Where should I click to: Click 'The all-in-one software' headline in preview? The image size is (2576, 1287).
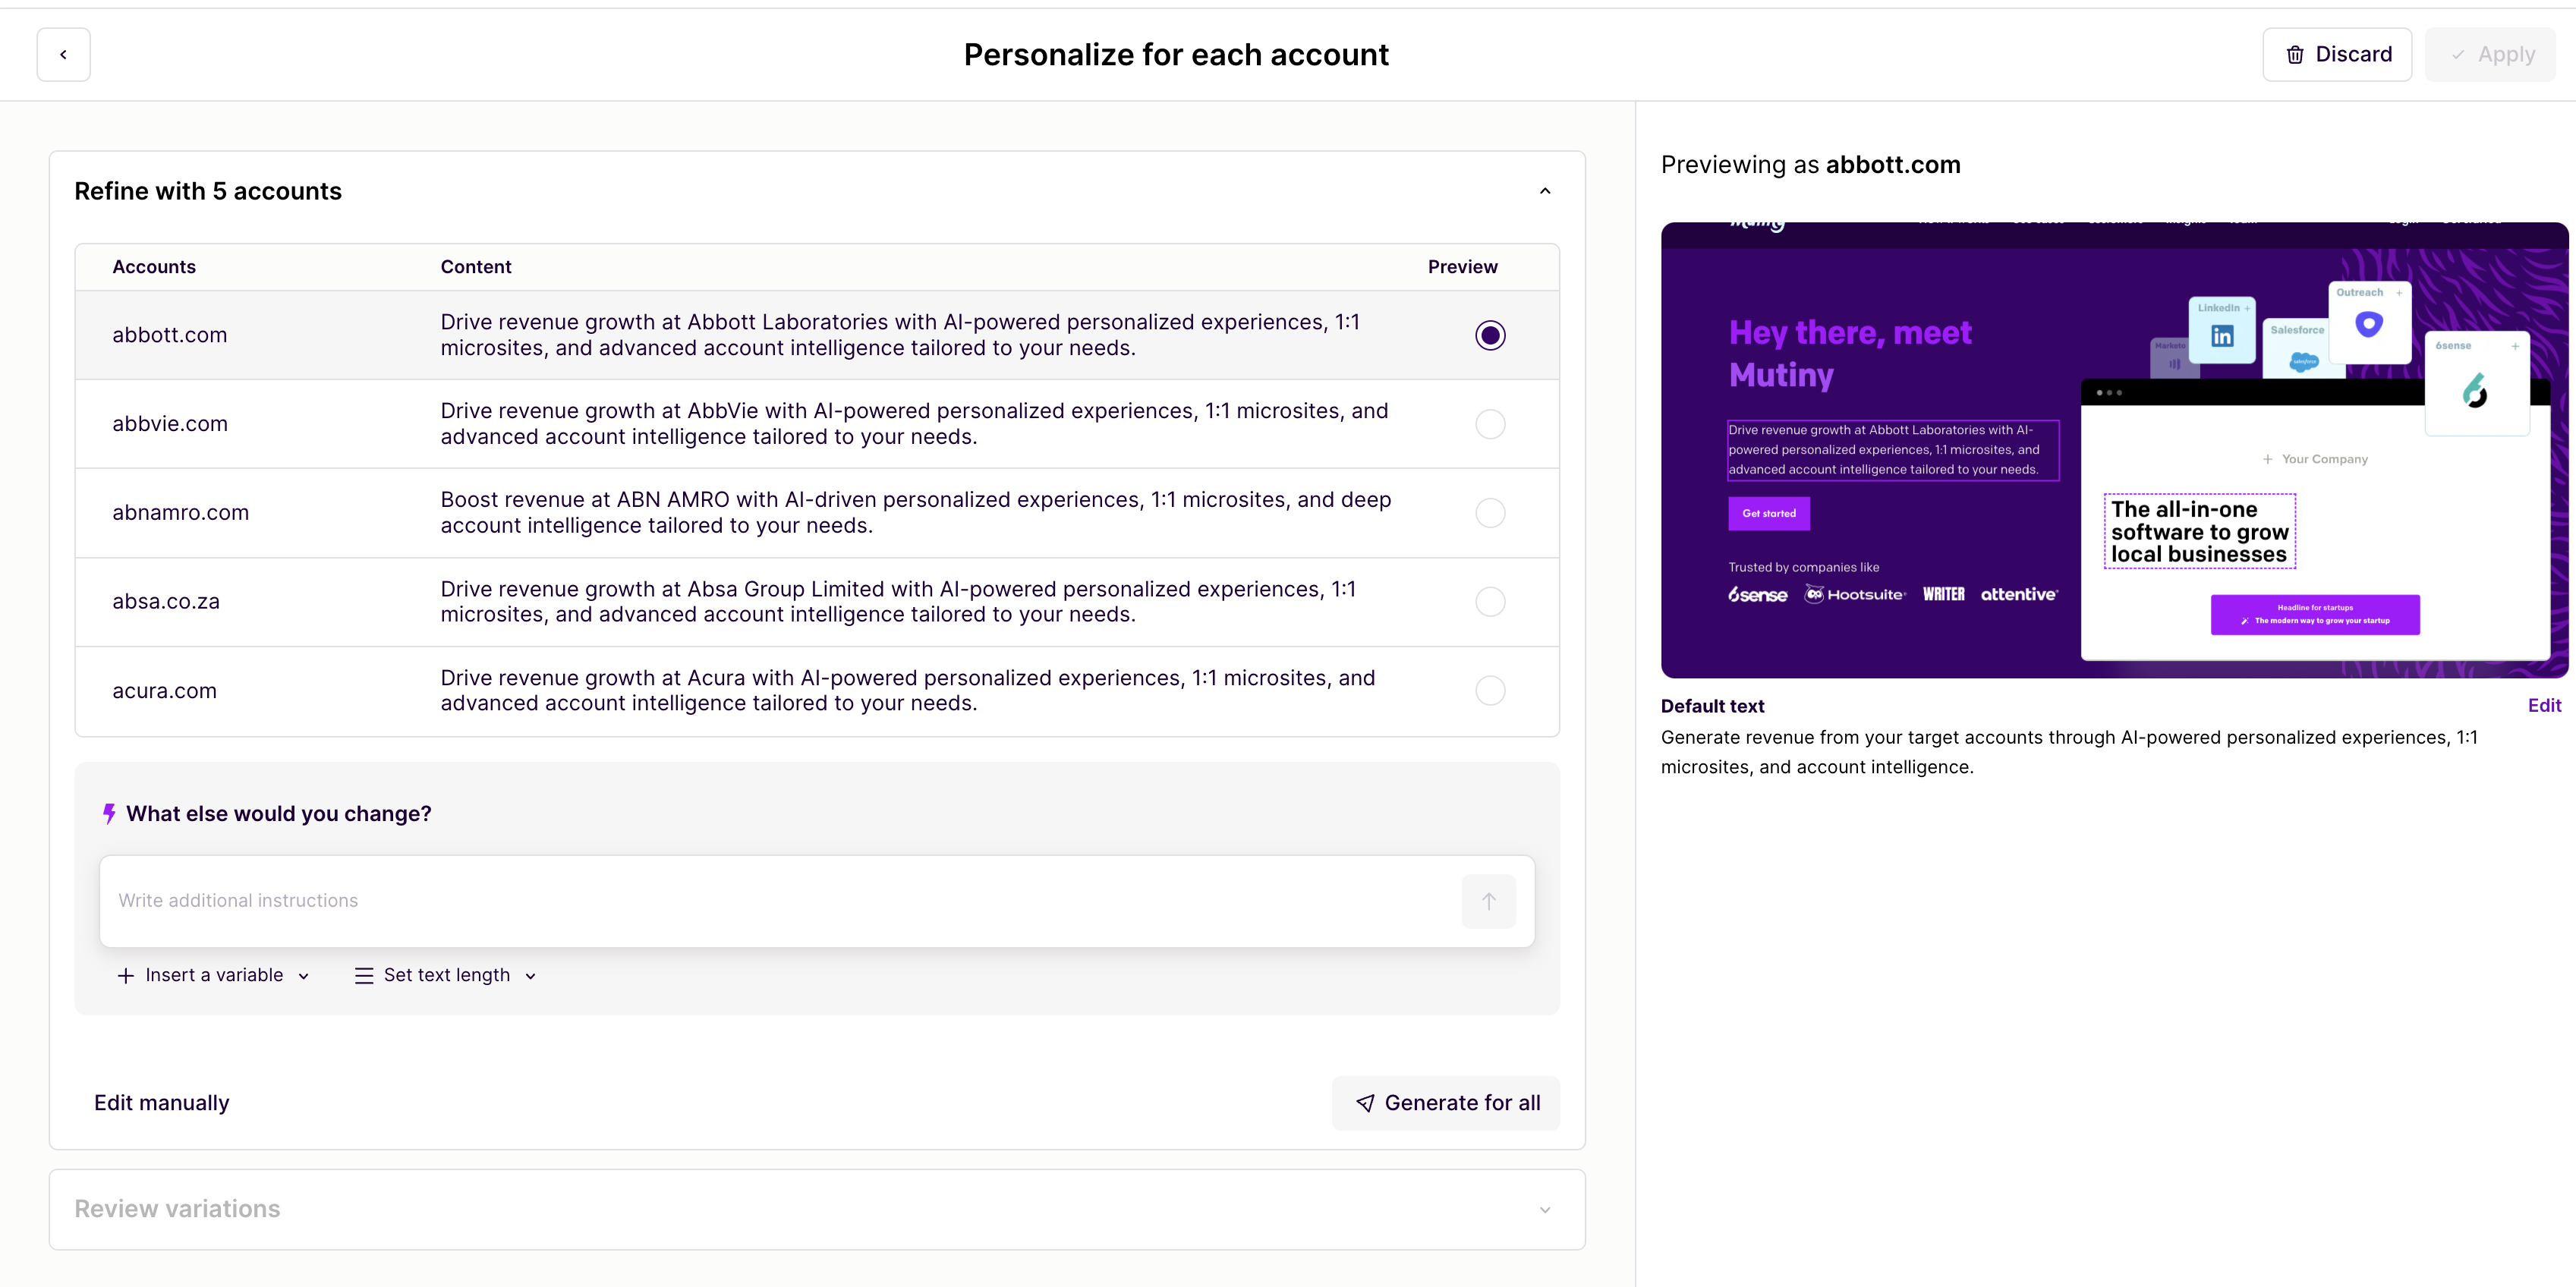2199,532
